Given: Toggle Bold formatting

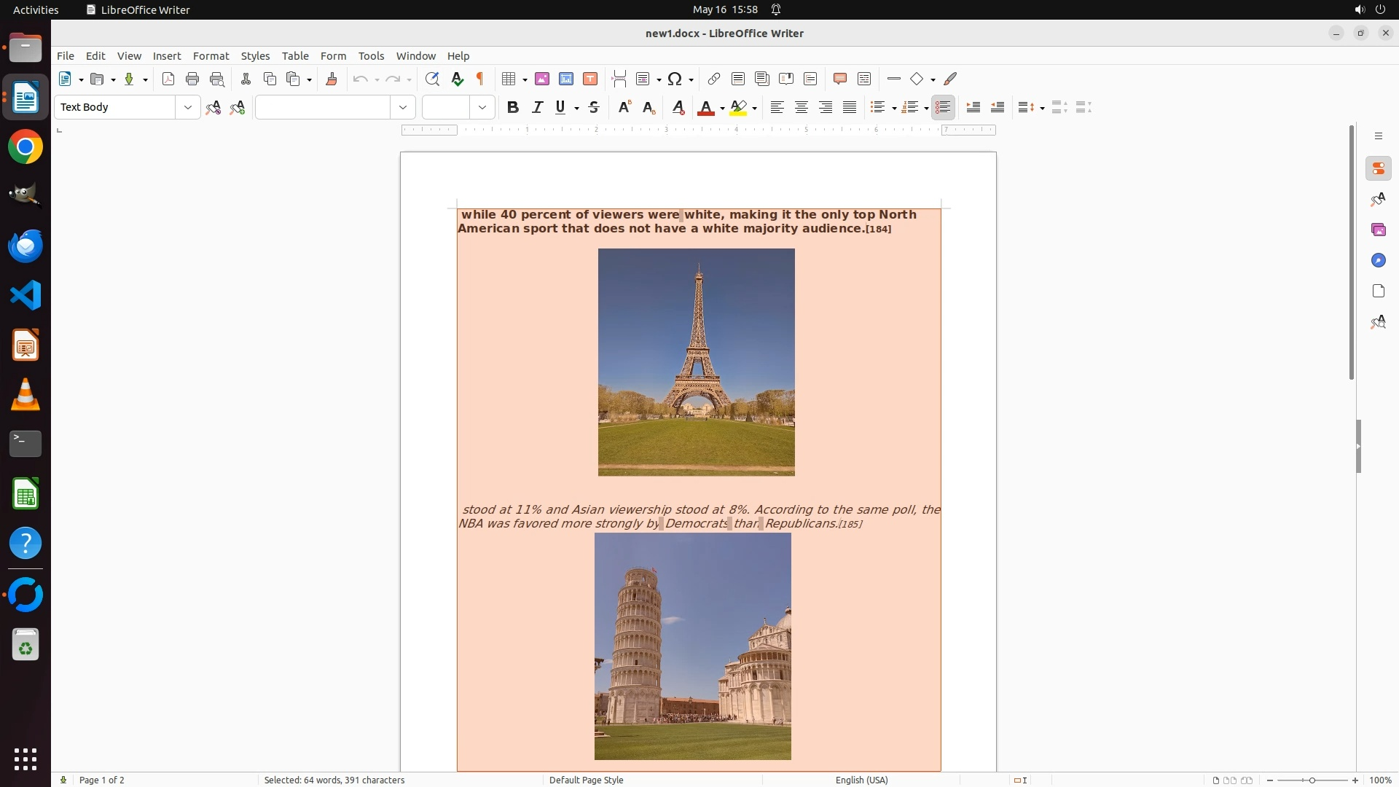Looking at the screenshot, I should [513, 108].
